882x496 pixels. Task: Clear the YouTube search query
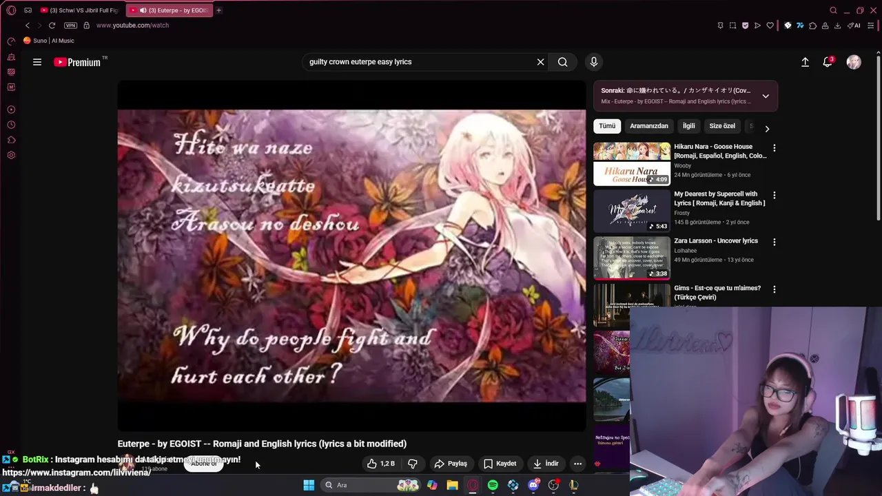[x=540, y=62]
